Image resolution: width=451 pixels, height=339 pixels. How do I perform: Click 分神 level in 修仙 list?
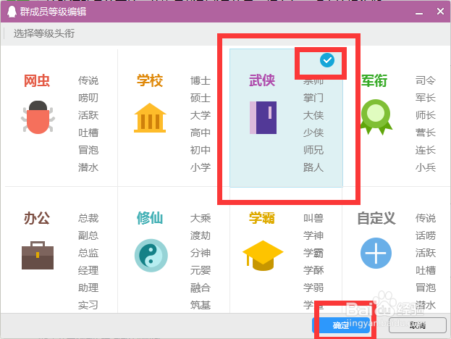click(x=201, y=253)
